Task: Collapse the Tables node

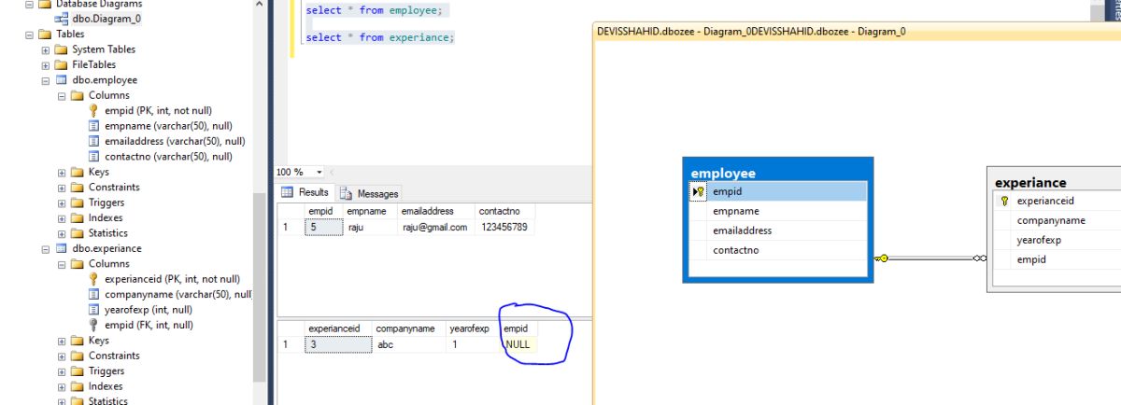Action: pos(30,35)
